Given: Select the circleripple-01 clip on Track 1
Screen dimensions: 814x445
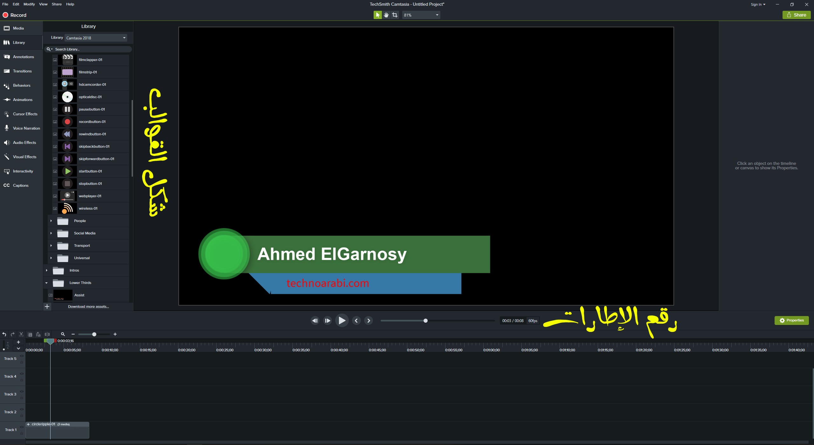Looking at the screenshot, I should tap(57, 430).
